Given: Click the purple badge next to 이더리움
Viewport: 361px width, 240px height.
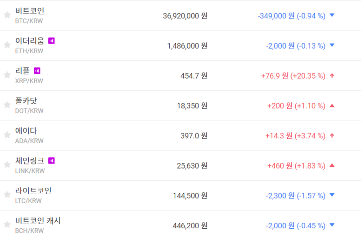Looking at the screenshot, I should tap(51, 41).
